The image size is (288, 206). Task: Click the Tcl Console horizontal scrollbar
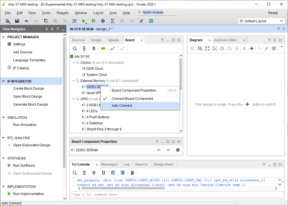(x=123, y=188)
